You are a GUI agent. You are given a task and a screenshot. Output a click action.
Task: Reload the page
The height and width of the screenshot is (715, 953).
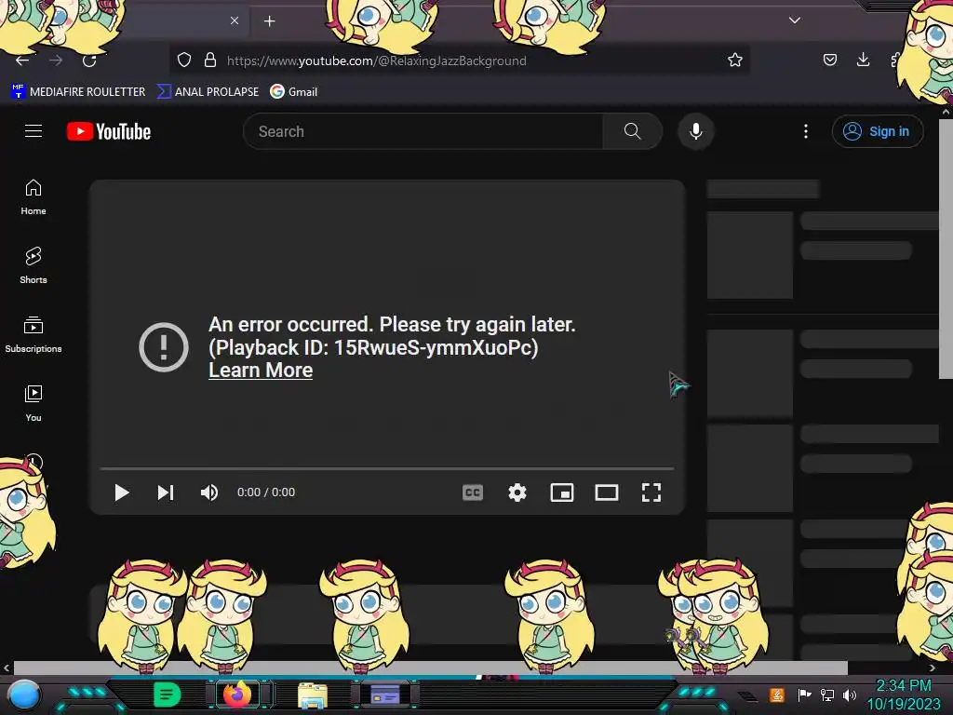pyautogui.click(x=89, y=61)
